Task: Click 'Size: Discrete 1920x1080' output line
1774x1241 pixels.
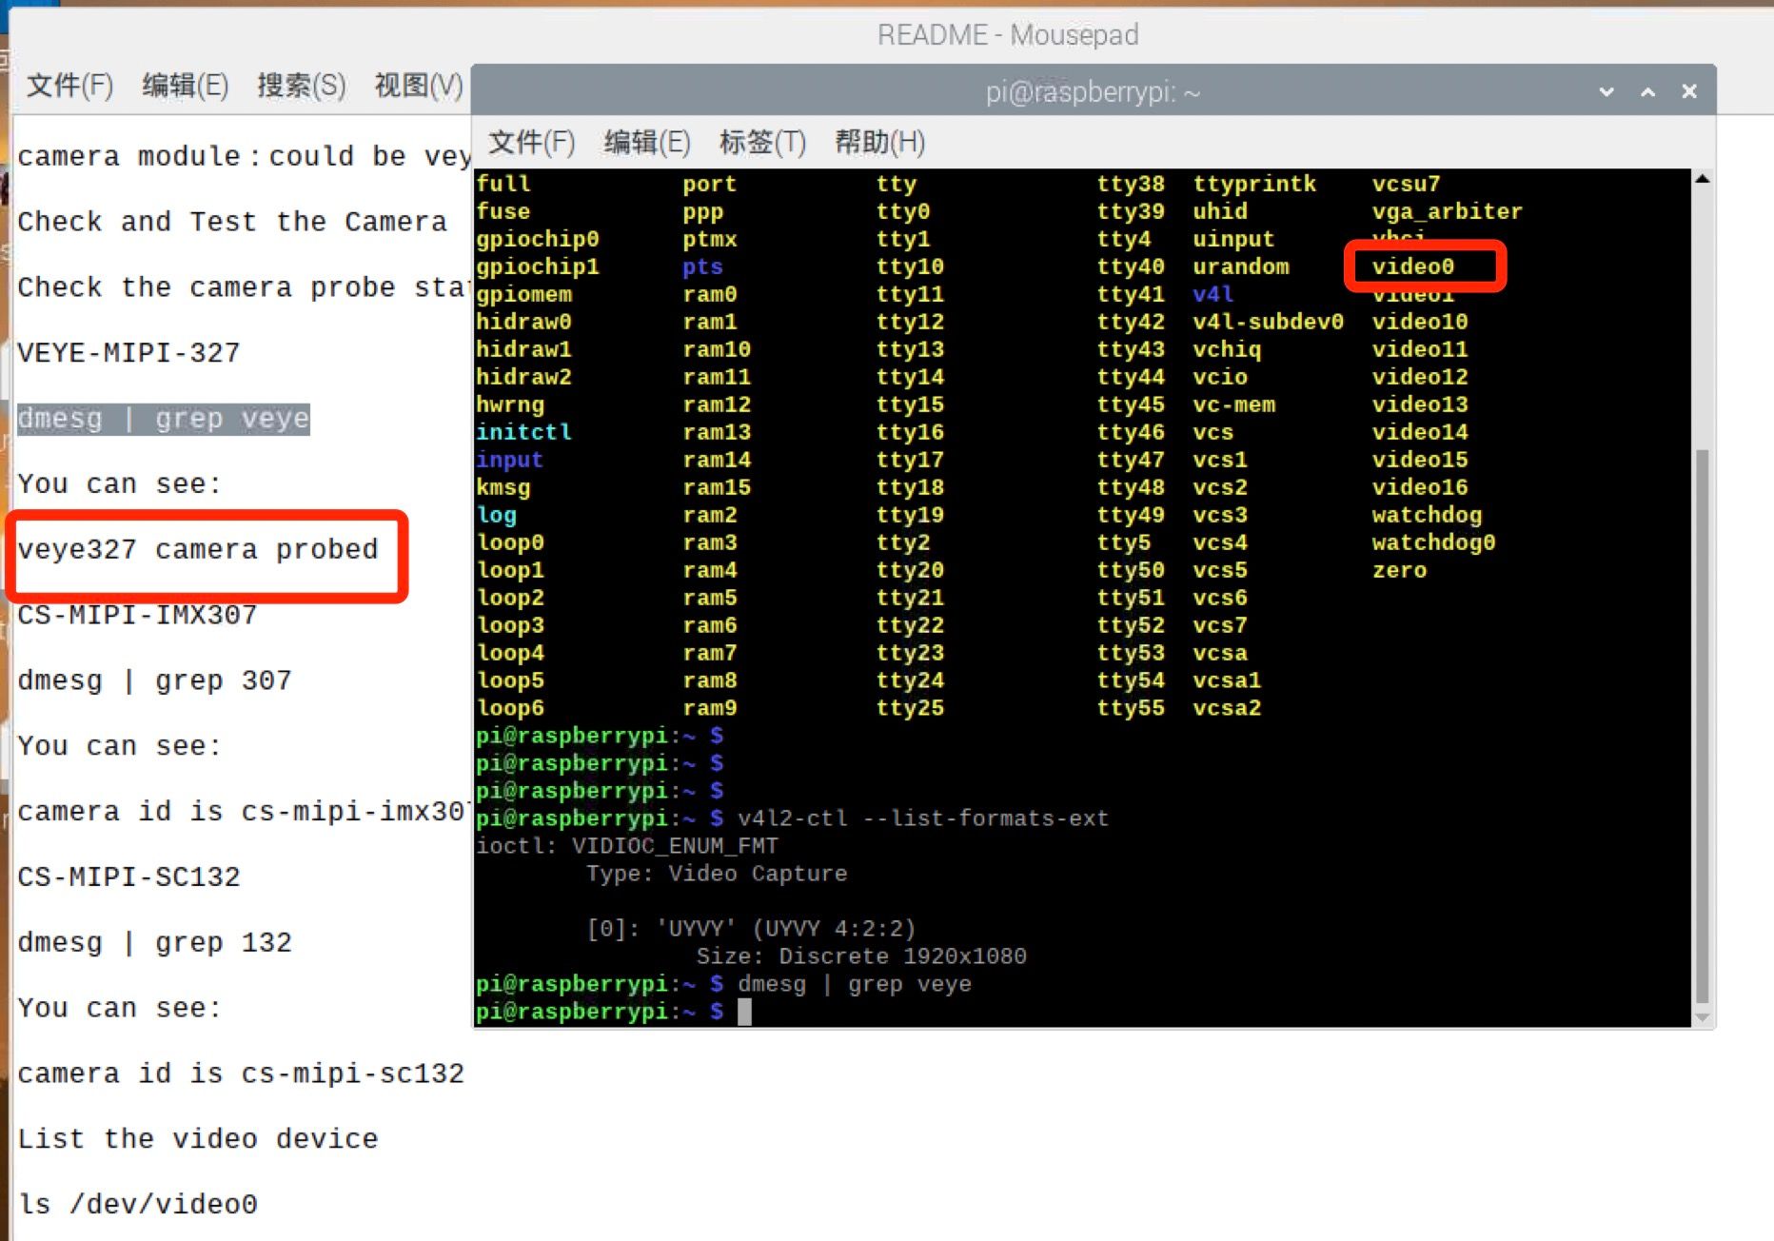Action: point(861,956)
